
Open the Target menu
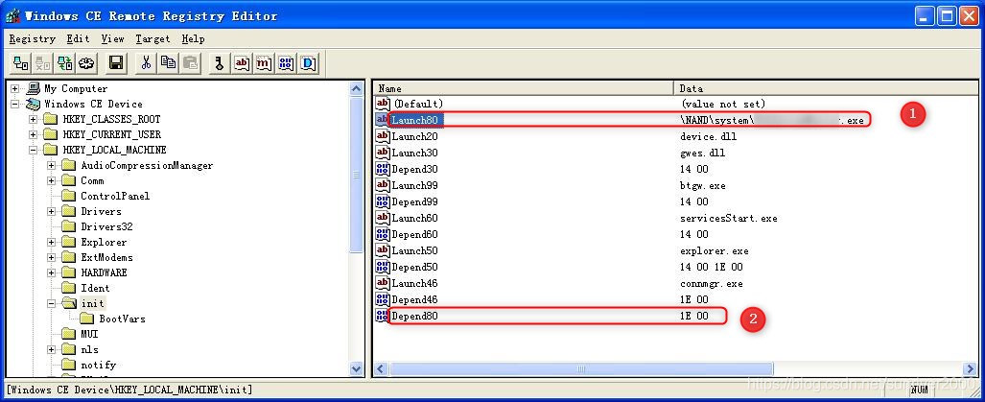pos(152,39)
